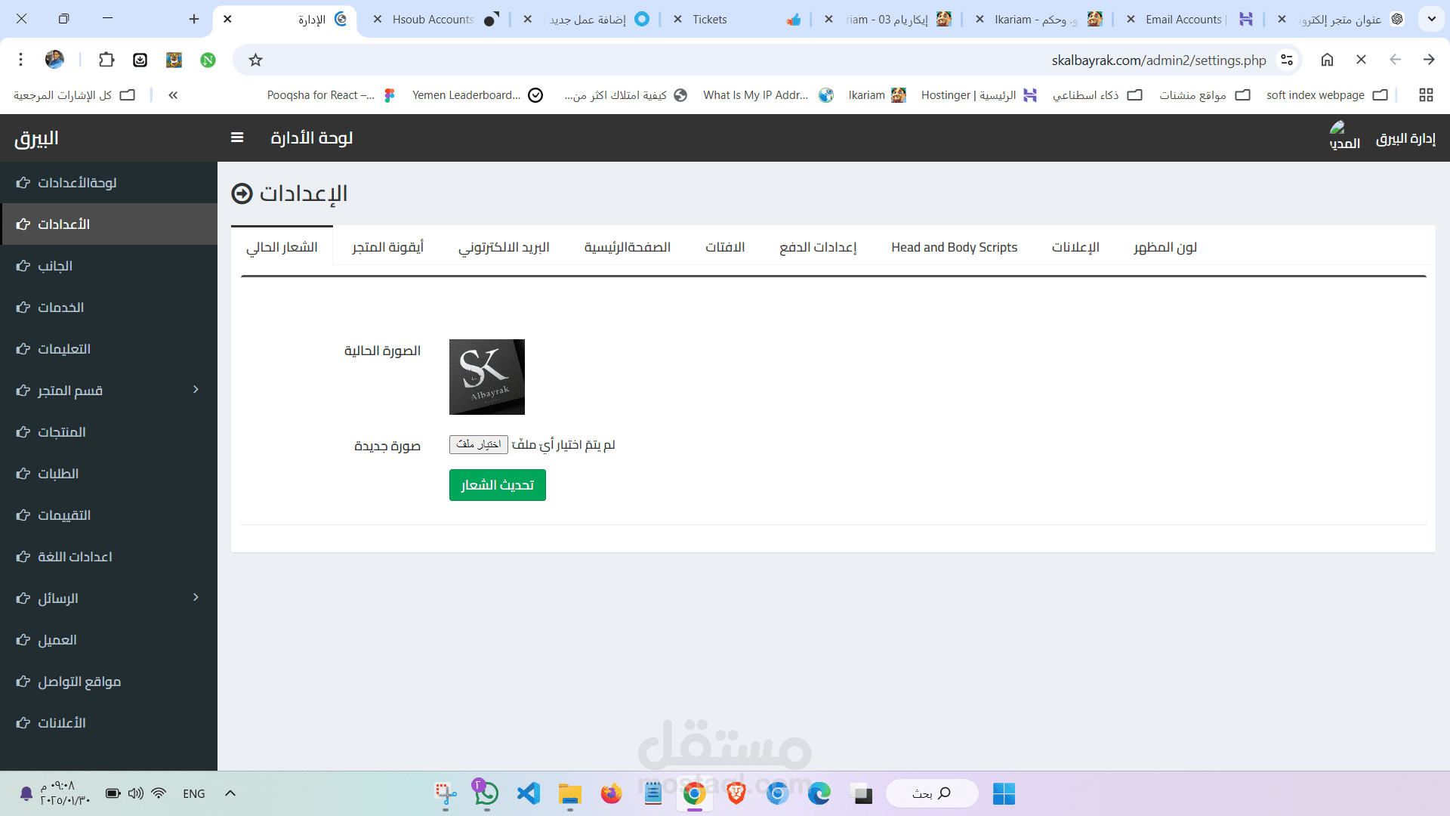
Task: Click the current SK logo thumbnail
Action: (486, 377)
